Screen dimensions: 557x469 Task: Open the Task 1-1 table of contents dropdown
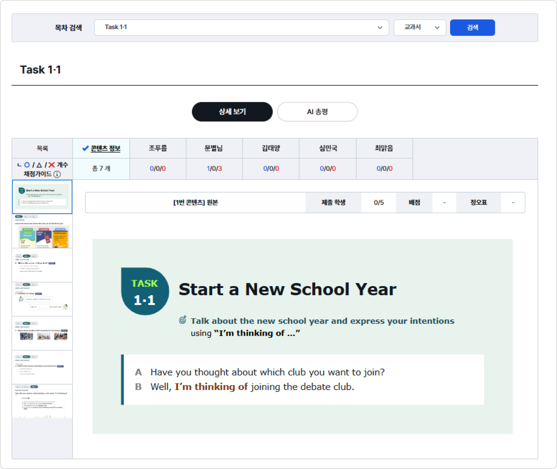241,27
